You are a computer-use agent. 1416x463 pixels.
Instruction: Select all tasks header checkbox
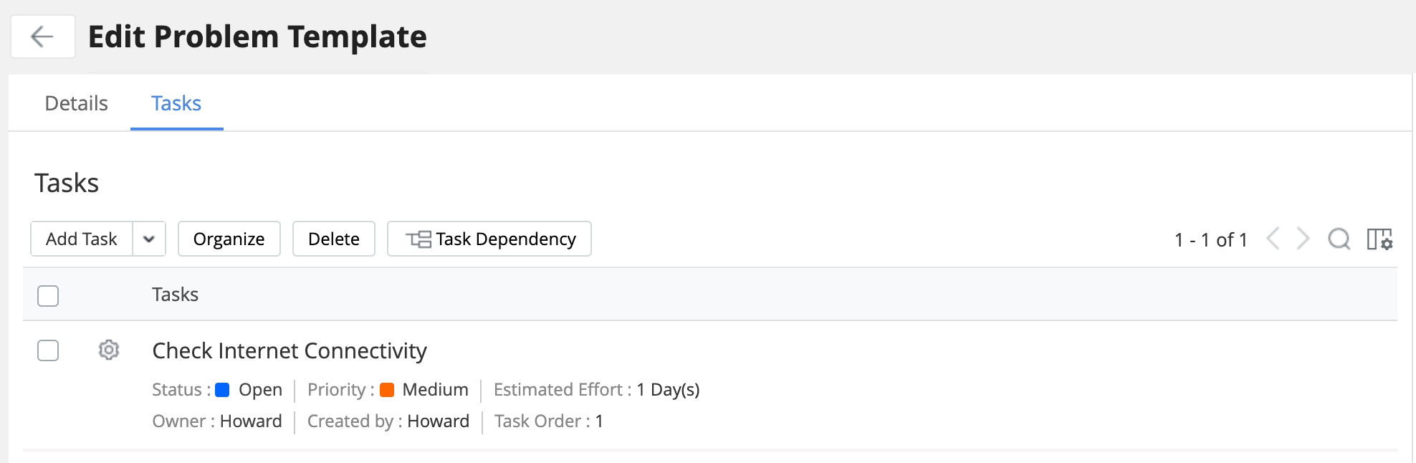pos(48,295)
